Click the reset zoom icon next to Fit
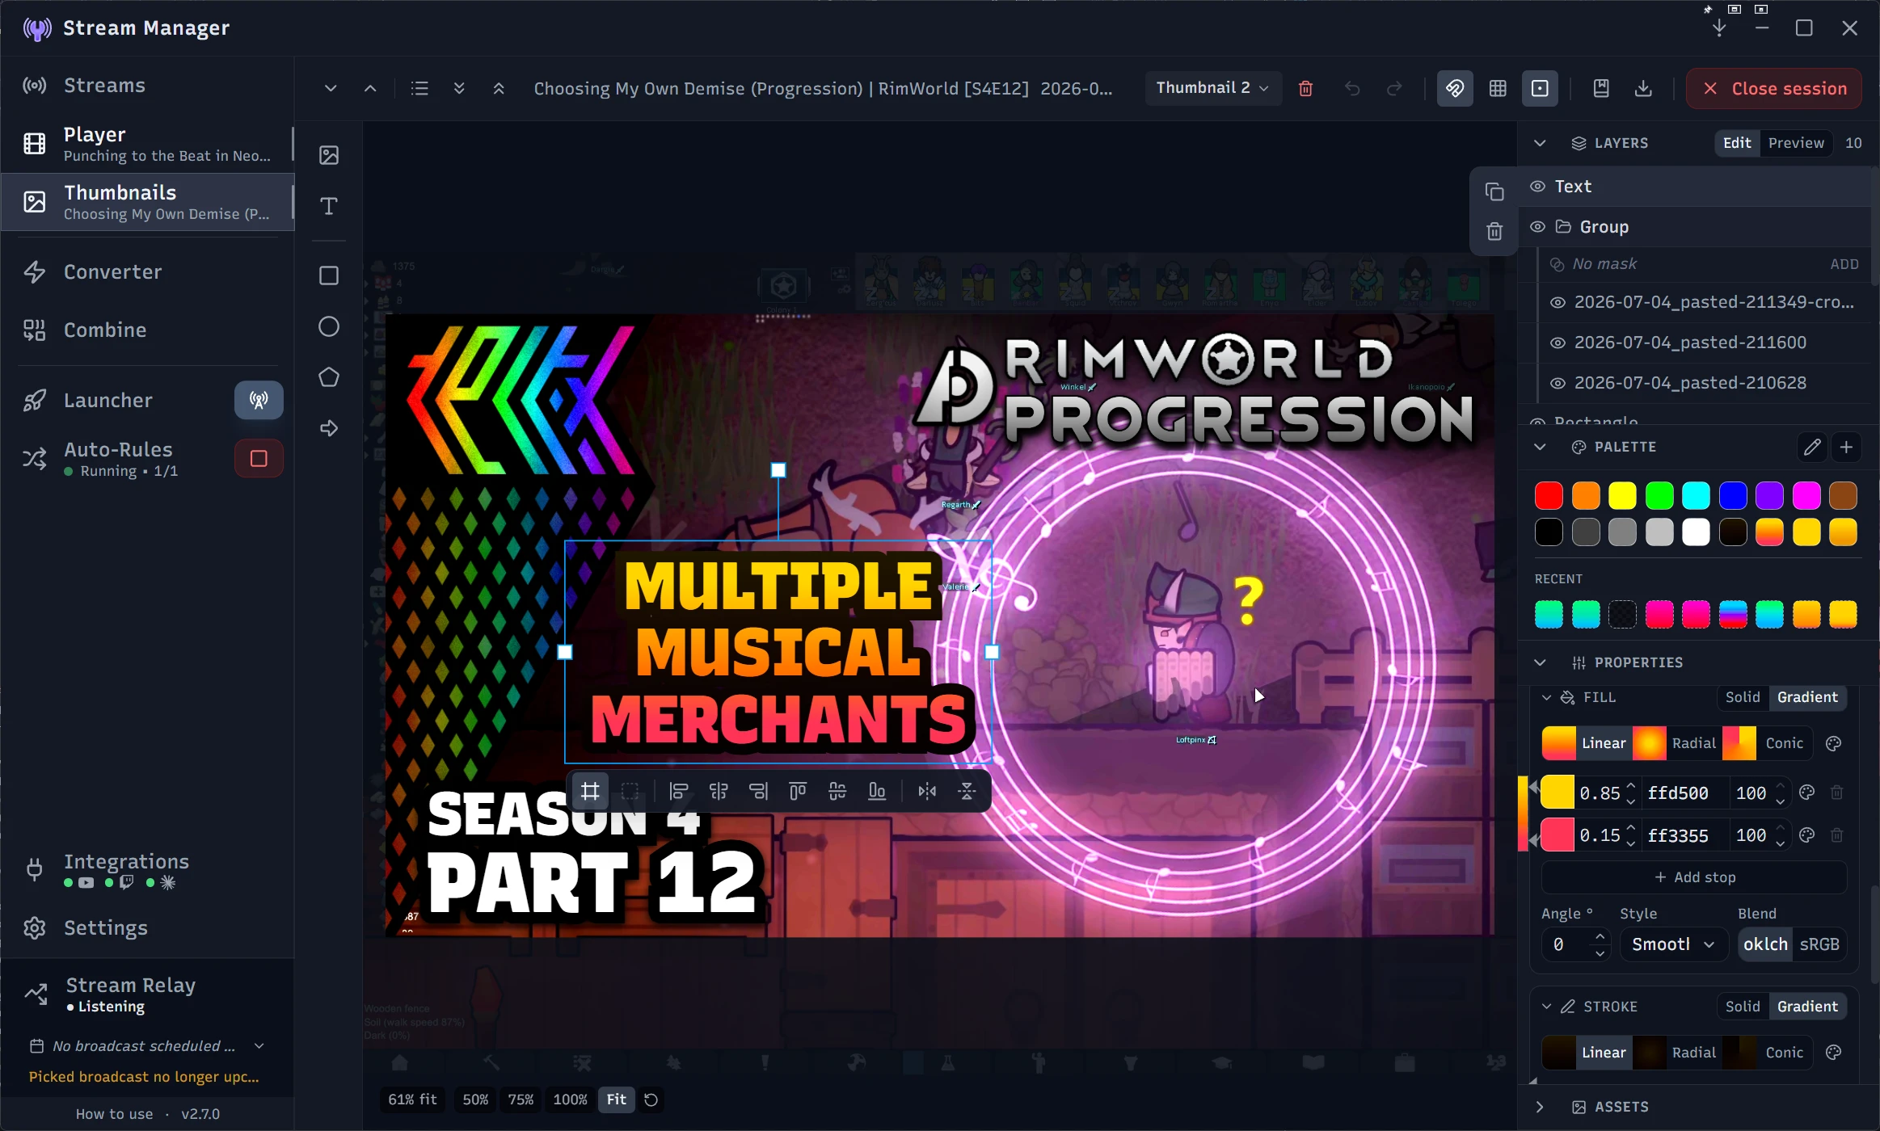The width and height of the screenshot is (1880, 1131). click(651, 1099)
